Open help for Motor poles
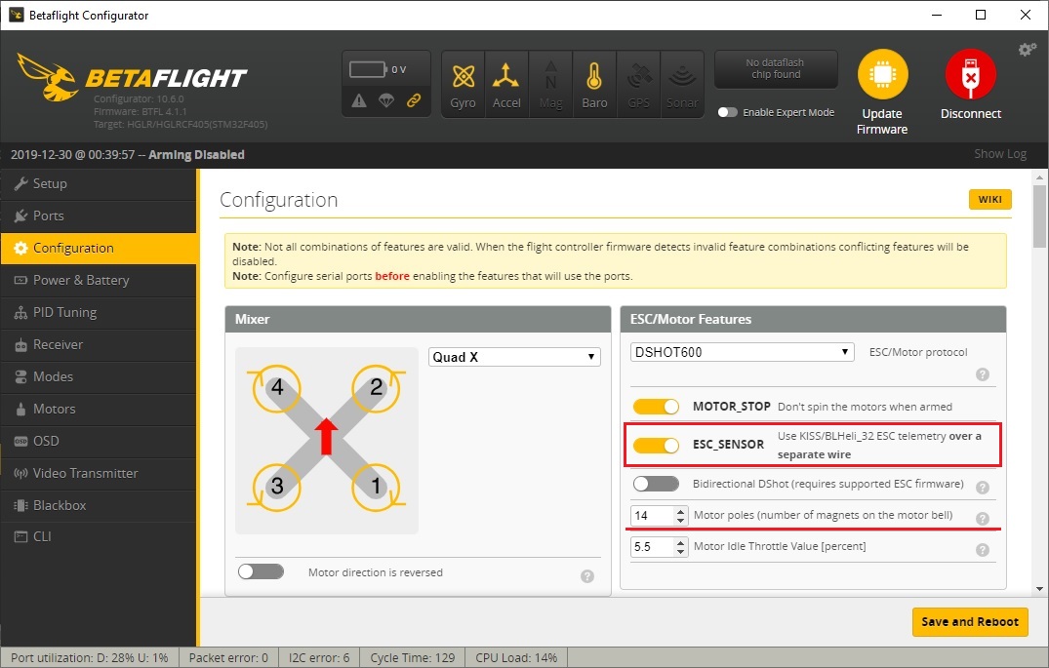The image size is (1049, 668). pos(982,519)
